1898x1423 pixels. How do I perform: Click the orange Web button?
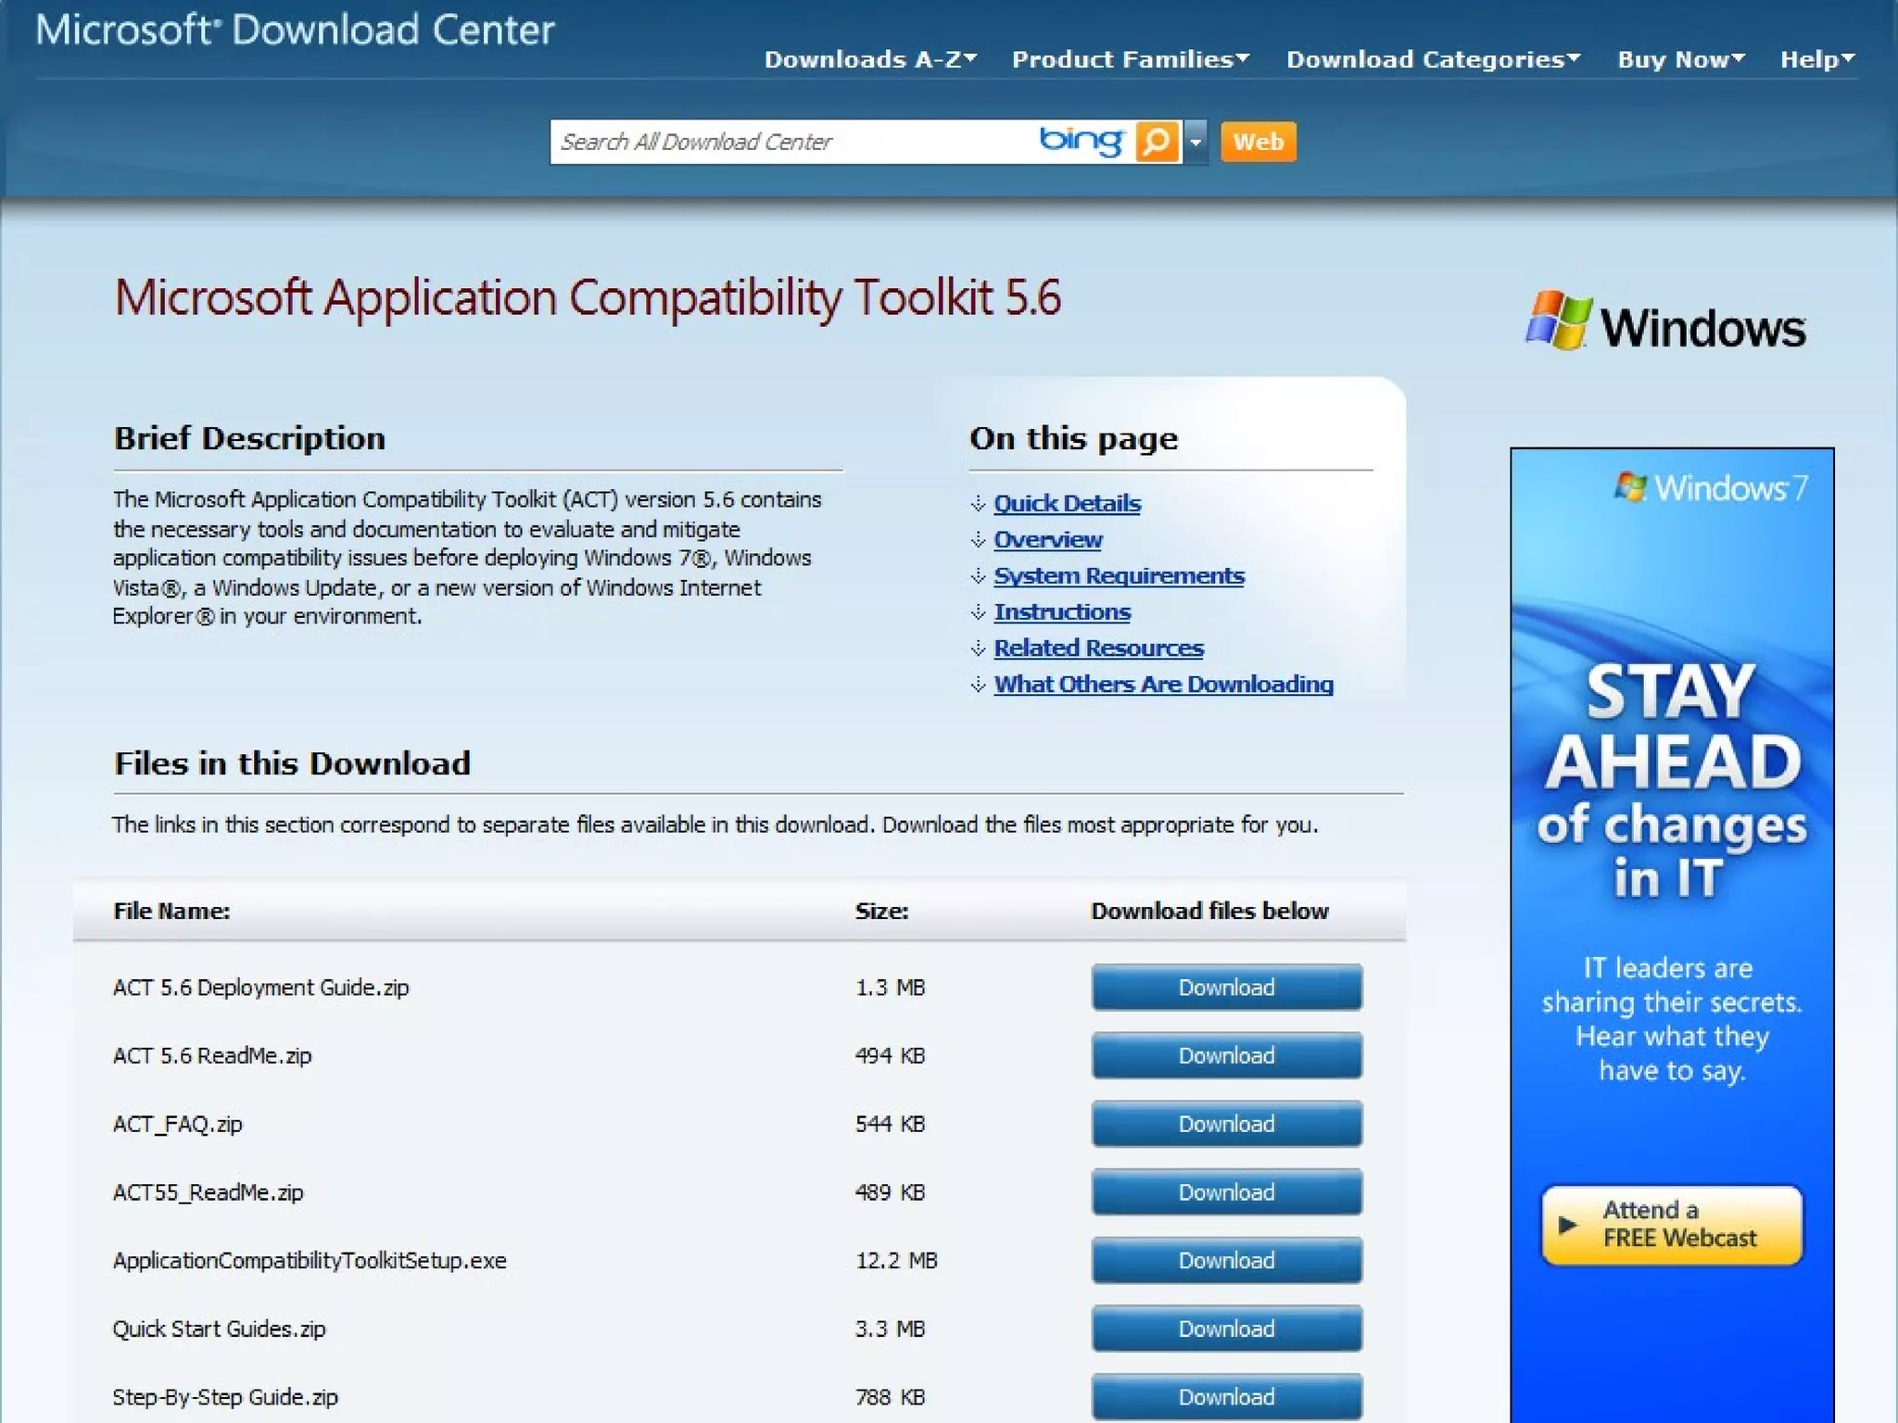pos(1258,142)
